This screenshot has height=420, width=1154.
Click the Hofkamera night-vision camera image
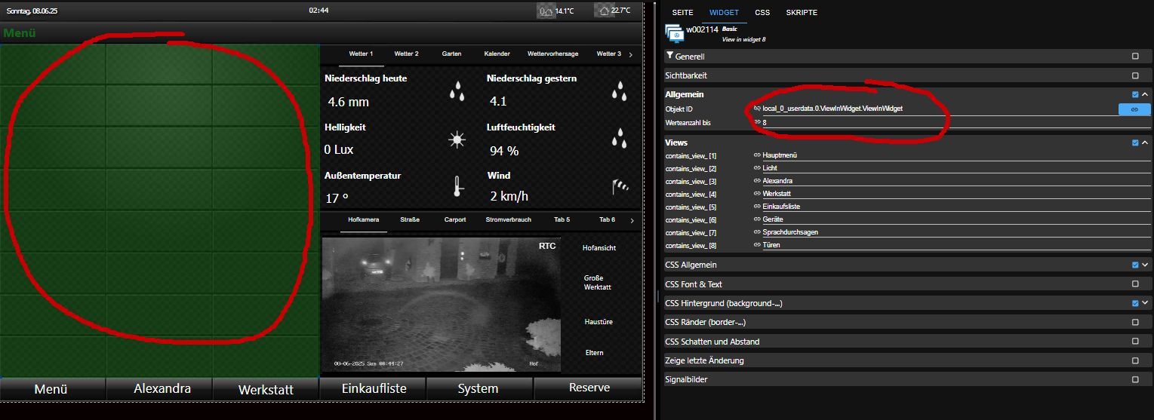pyautogui.click(x=441, y=304)
